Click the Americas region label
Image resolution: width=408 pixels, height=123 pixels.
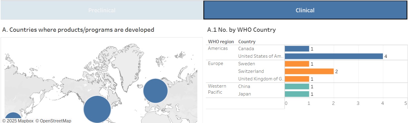point(218,48)
